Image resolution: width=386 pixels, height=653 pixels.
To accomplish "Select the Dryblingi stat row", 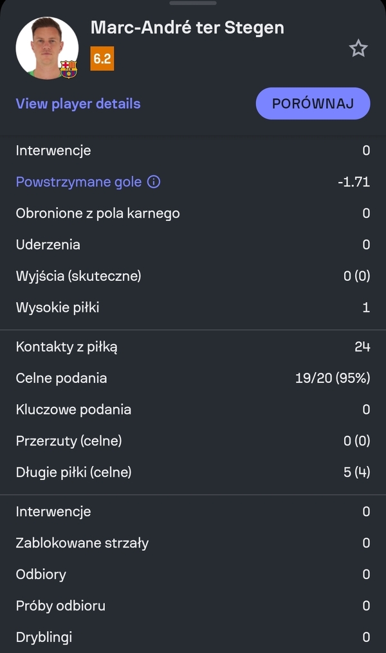I will click(193, 637).
